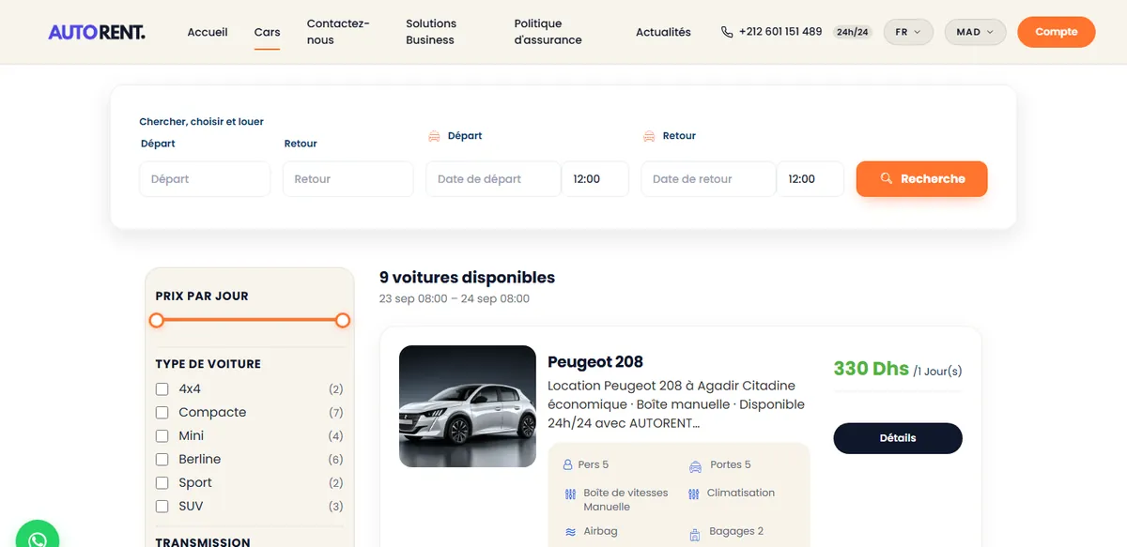The image size is (1127, 547).
Task: Click the Retour location field
Action: (x=348, y=179)
